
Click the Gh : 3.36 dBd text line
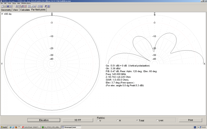tap(113, 68)
